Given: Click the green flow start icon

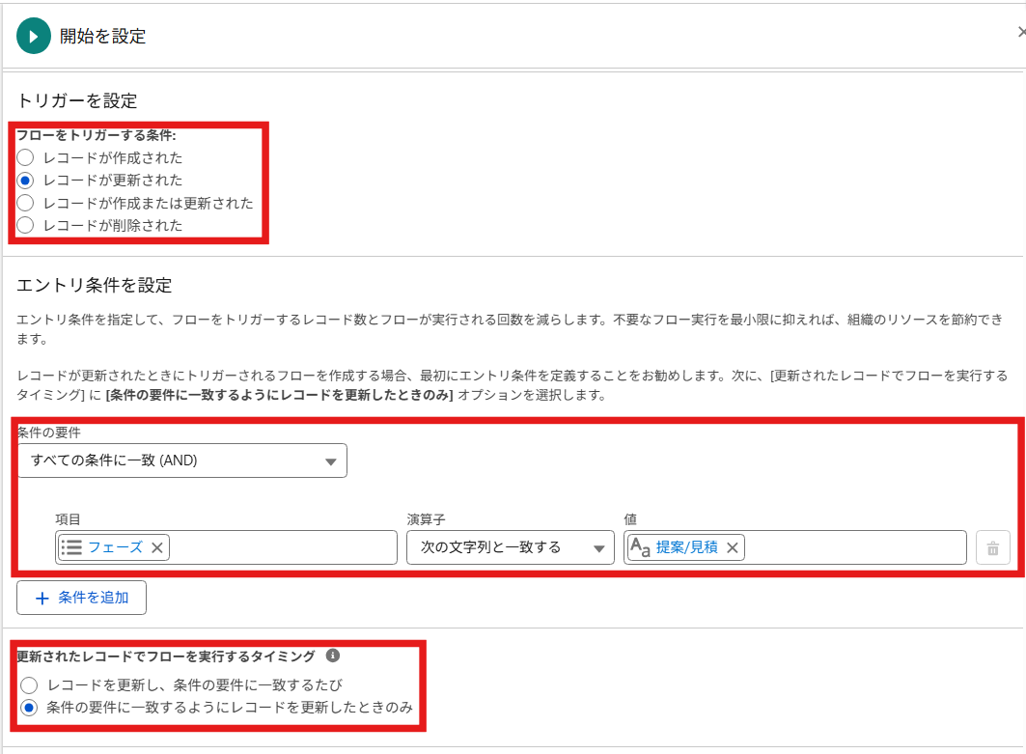Looking at the screenshot, I should 34,35.
